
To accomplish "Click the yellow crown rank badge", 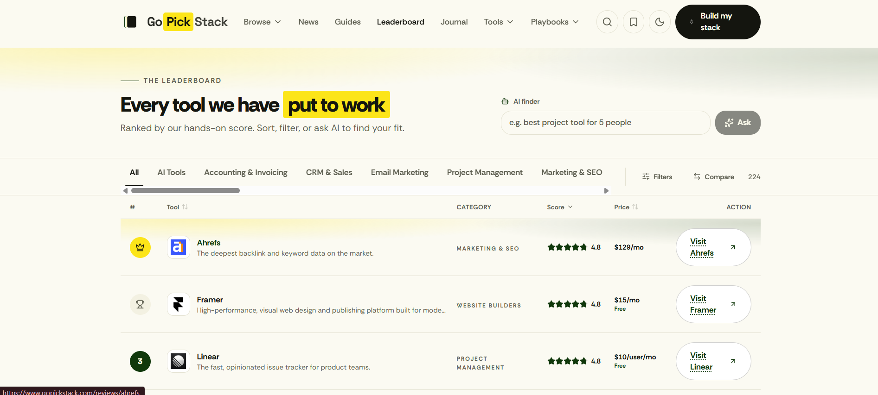I will [140, 247].
